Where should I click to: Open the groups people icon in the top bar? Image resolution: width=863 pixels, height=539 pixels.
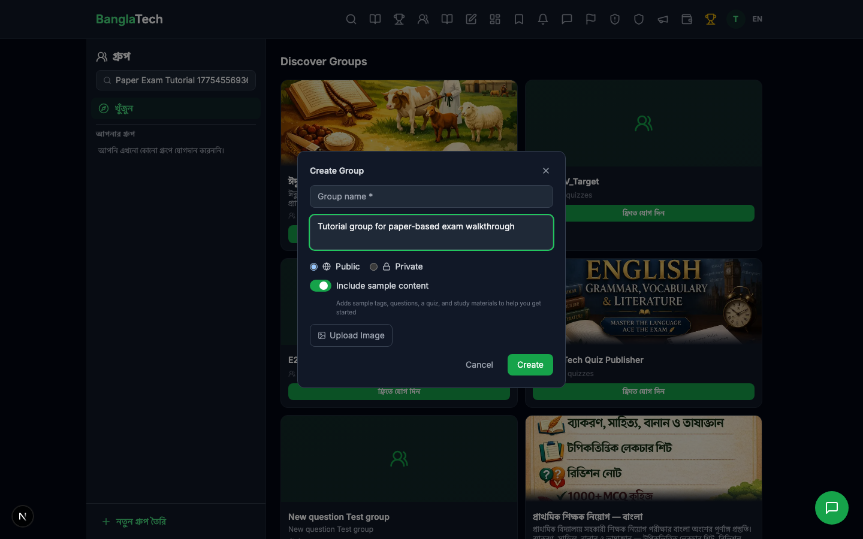coord(423,19)
